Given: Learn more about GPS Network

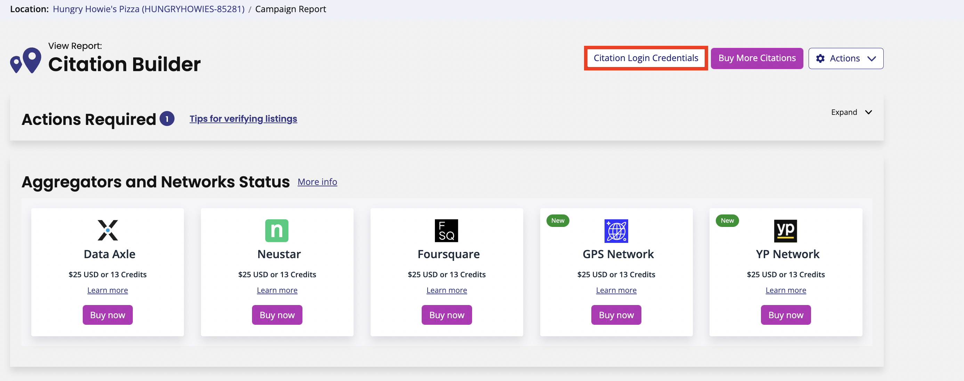Looking at the screenshot, I should click(616, 290).
